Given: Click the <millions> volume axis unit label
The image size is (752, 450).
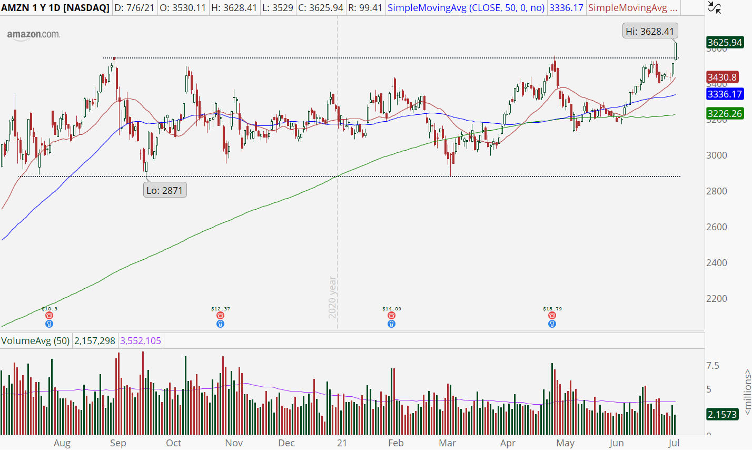Looking at the screenshot, I should (x=747, y=392).
